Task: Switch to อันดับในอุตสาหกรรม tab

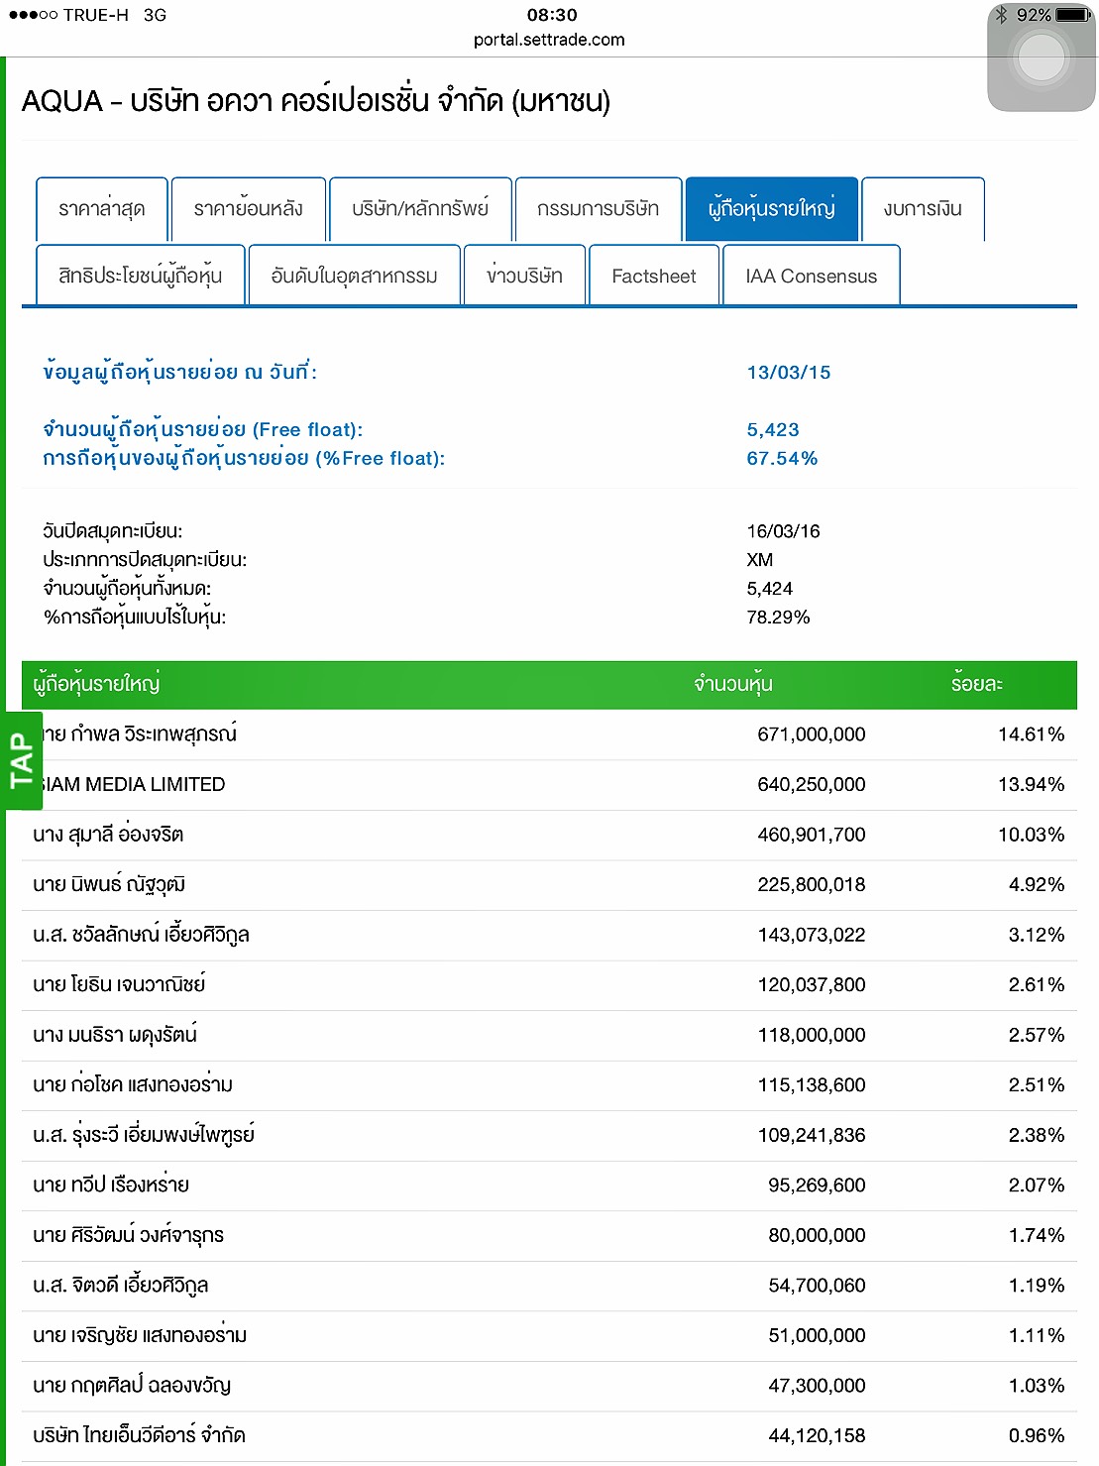Action: click(x=354, y=276)
